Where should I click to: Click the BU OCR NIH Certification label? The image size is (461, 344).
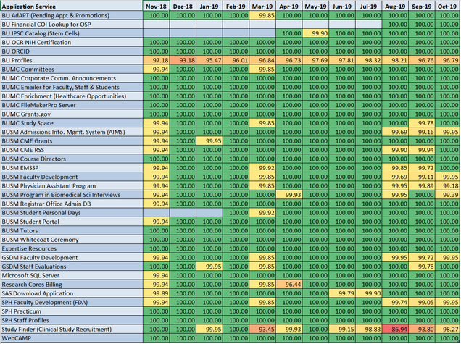[72, 42]
